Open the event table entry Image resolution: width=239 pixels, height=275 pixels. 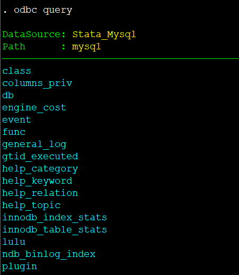coord(16,120)
